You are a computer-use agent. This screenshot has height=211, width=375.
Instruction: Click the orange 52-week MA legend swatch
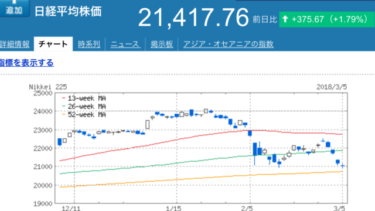[64, 114]
